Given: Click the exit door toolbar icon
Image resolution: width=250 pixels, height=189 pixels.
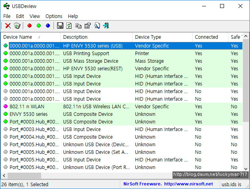Looking at the screenshot, I should (106, 26).
